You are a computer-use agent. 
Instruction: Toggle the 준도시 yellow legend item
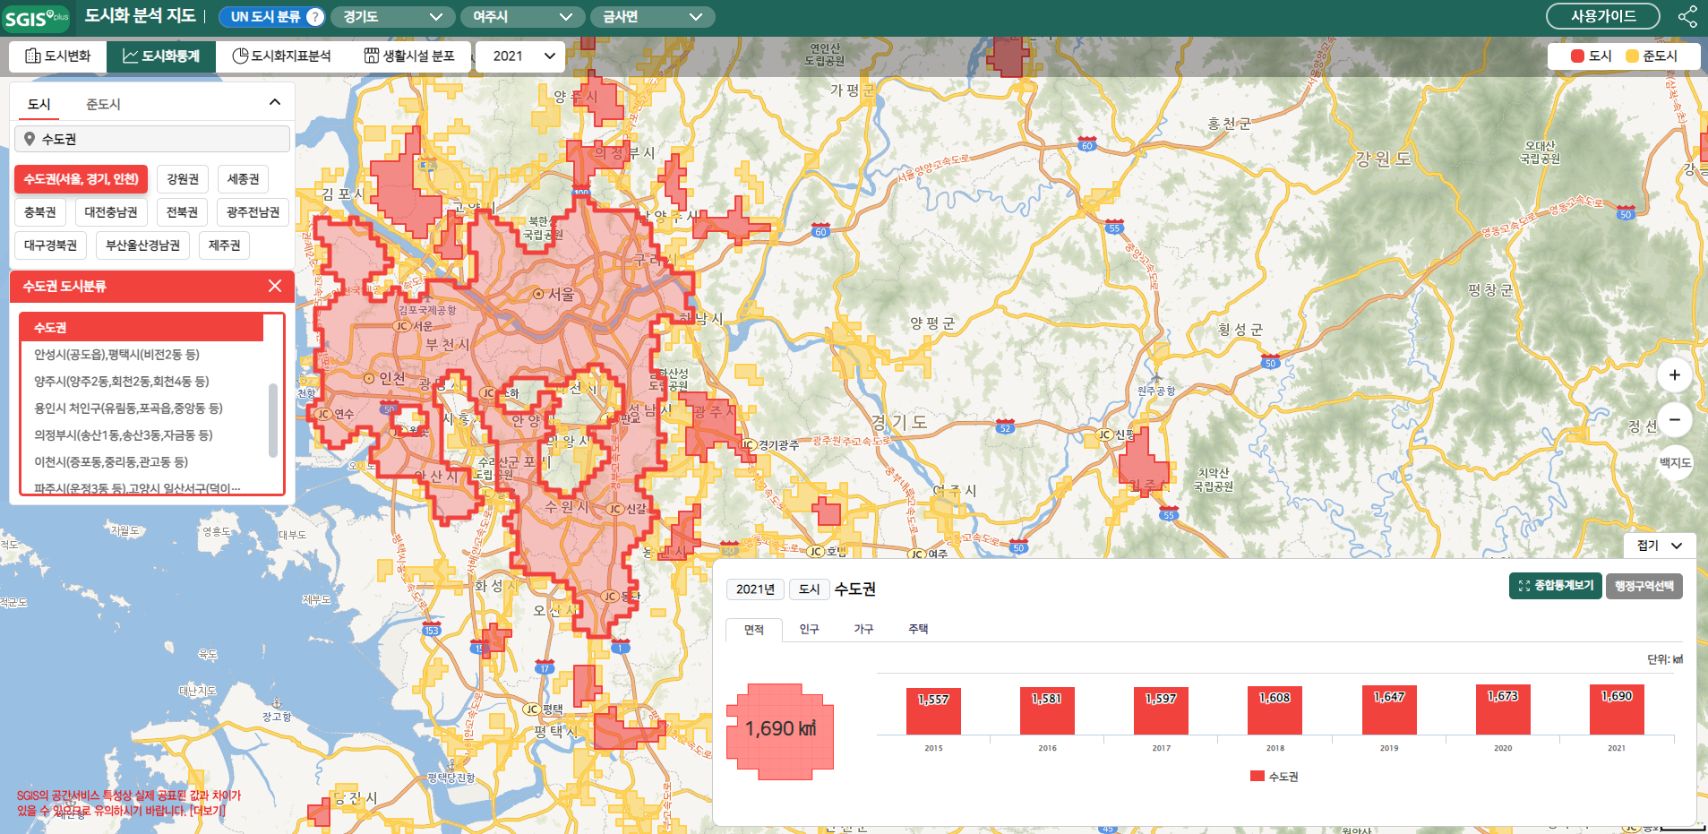coord(1651,56)
